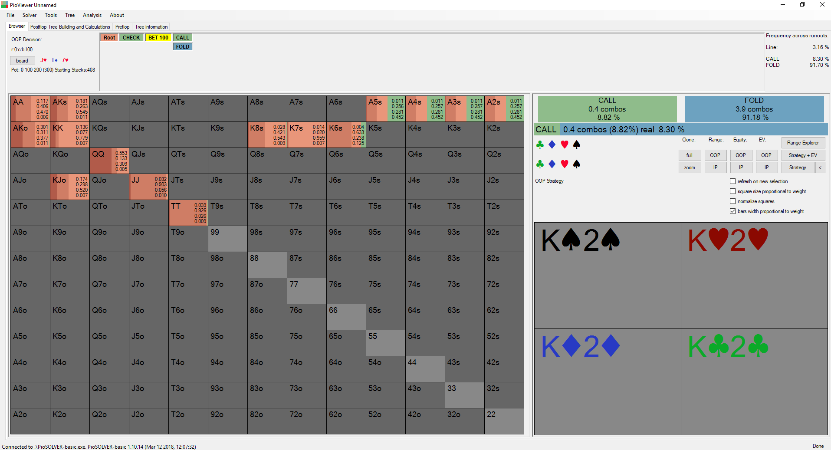Viewport: 831px width, 450px height.
Task: Click the CALL real 8.30% frequency bar
Action: (x=681, y=129)
